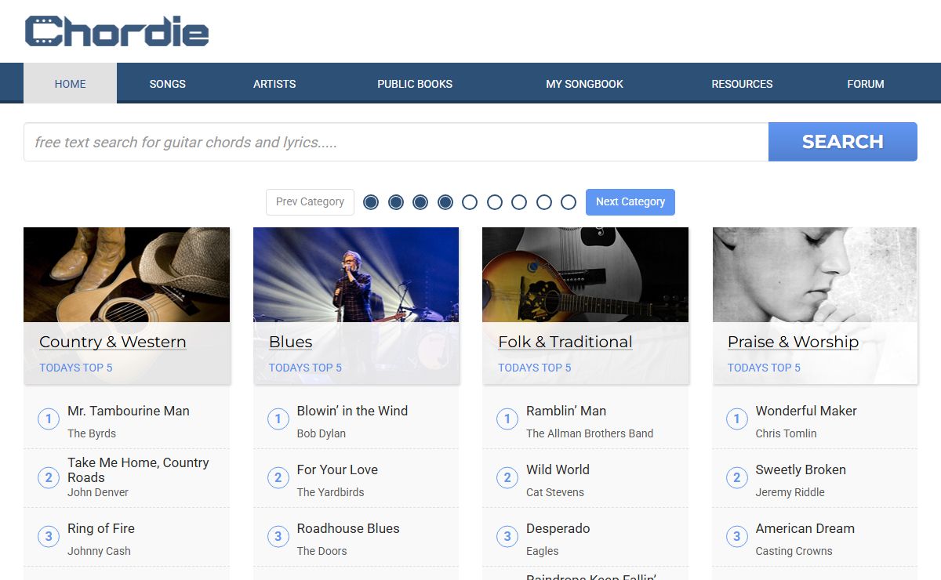Click artist name The Byrds
941x580 pixels.
(92, 433)
